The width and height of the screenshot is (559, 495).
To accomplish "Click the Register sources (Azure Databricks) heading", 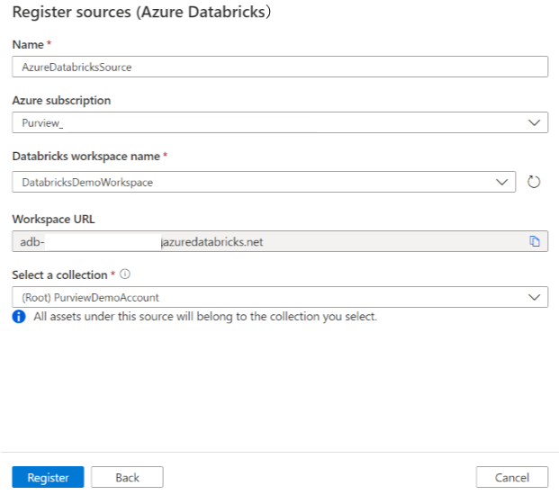I will 142,13.
